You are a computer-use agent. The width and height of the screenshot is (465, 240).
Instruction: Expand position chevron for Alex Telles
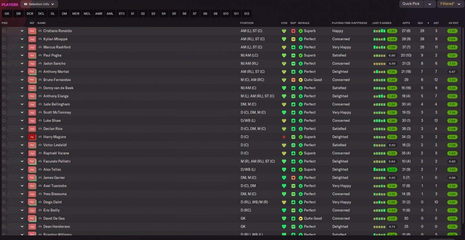point(22,170)
